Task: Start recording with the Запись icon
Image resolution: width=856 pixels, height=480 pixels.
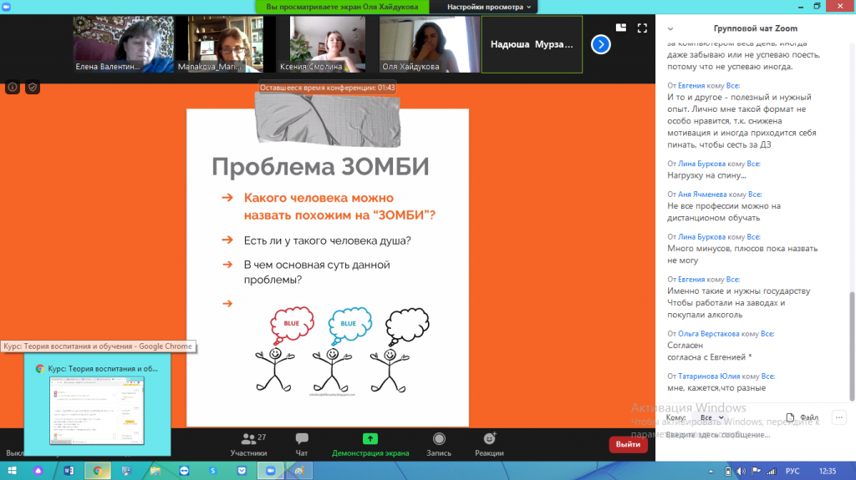Action: click(439, 442)
